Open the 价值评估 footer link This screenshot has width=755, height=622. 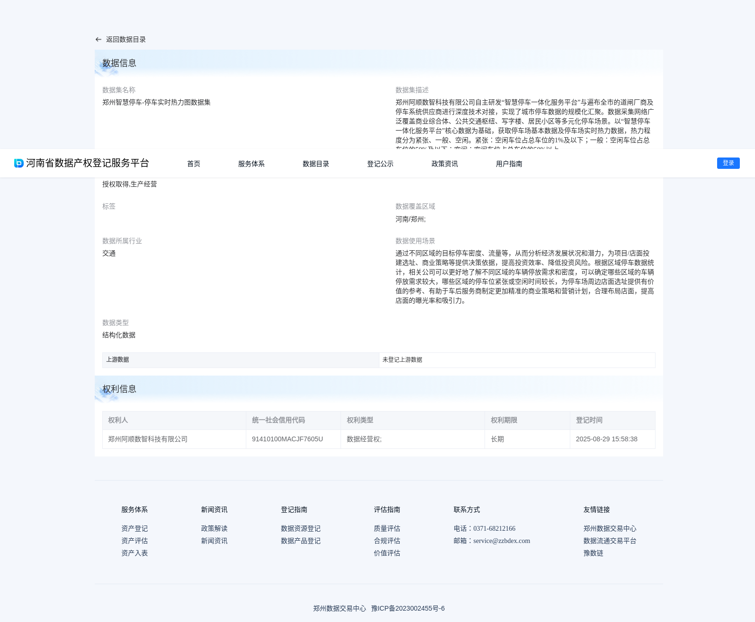click(387, 553)
